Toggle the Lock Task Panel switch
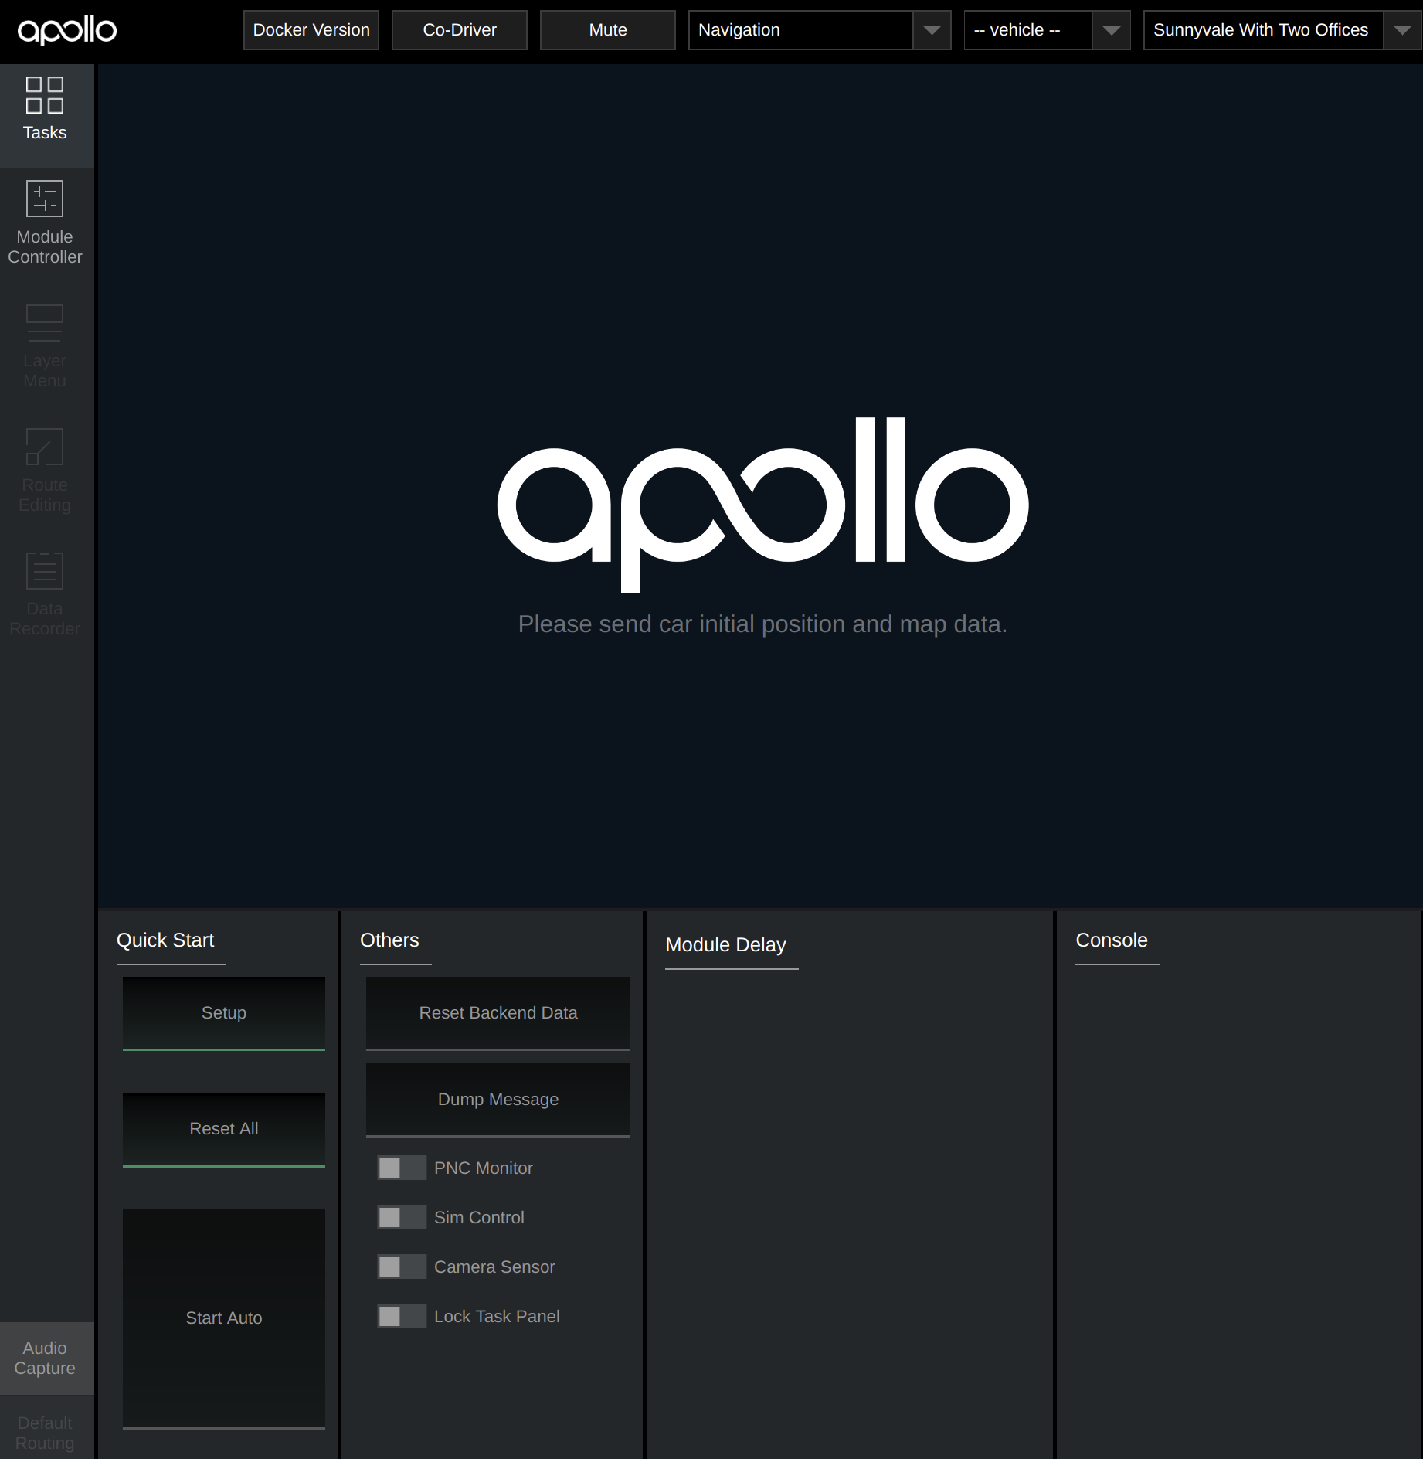Screen dimensions: 1423x1459 tap(401, 1316)
